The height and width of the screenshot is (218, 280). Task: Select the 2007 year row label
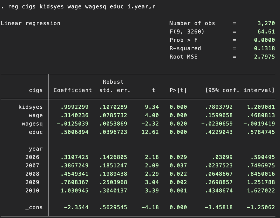pos(32,166)
